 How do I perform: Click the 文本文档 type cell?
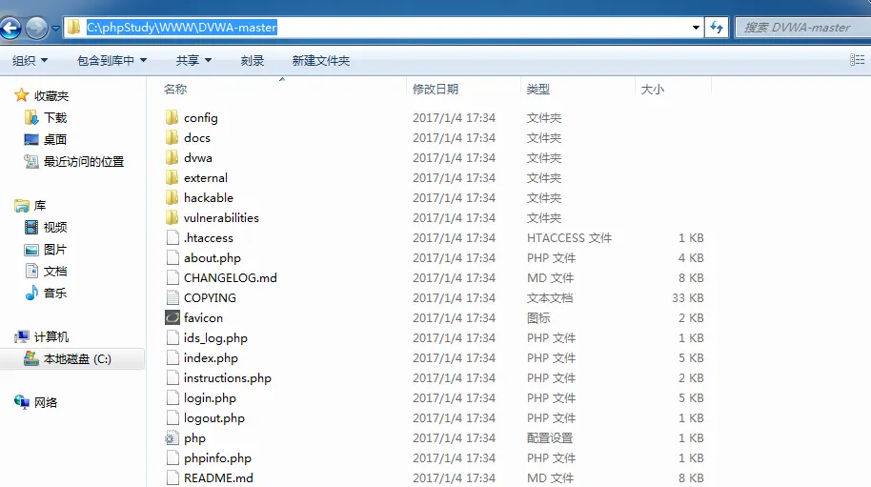[x=549, y=298]
